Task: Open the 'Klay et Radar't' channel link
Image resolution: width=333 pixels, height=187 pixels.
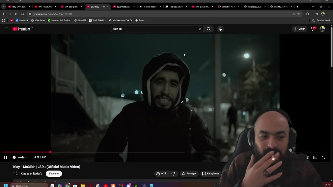Action: point(31,173)
